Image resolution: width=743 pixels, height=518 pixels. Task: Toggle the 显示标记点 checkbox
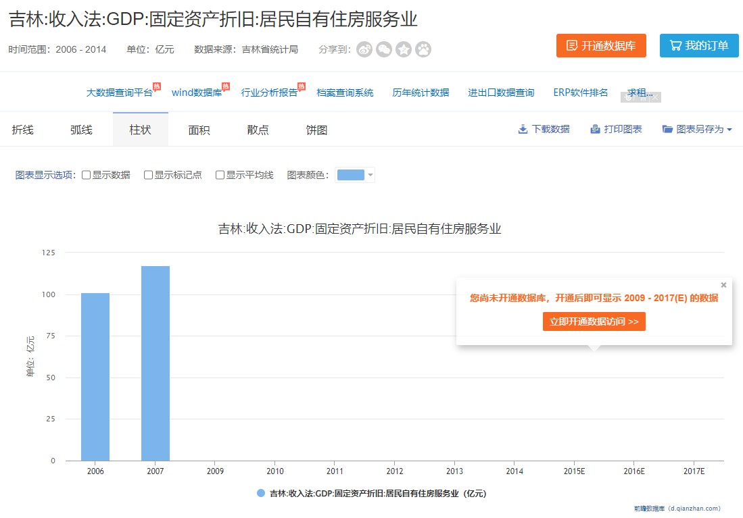[149, 175]
